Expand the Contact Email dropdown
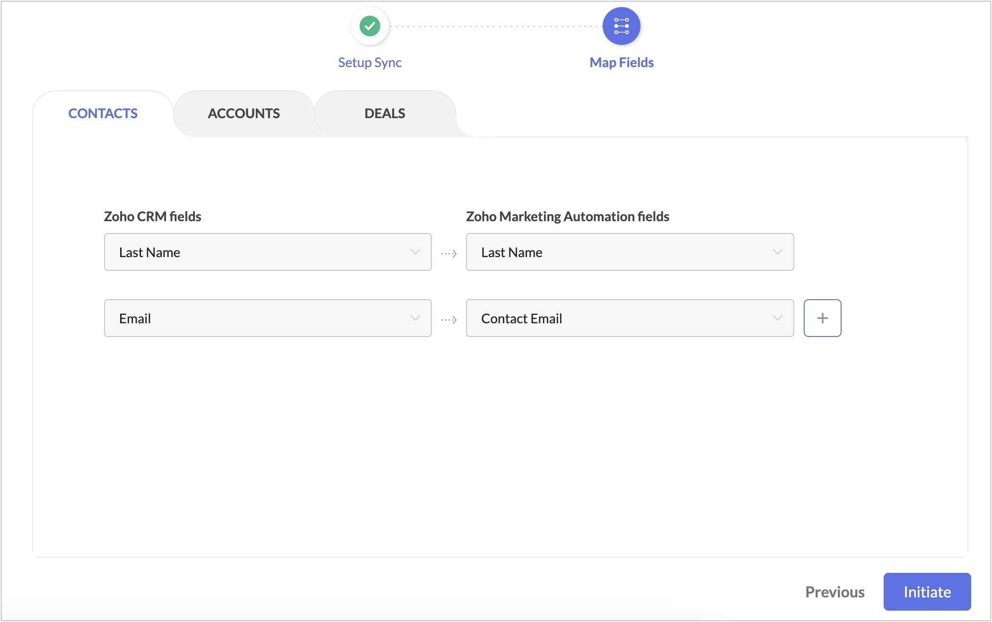The image size is (992, 622). click(630, 318)
